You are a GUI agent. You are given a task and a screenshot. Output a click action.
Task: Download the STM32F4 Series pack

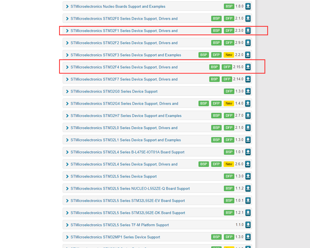point(248,67)
